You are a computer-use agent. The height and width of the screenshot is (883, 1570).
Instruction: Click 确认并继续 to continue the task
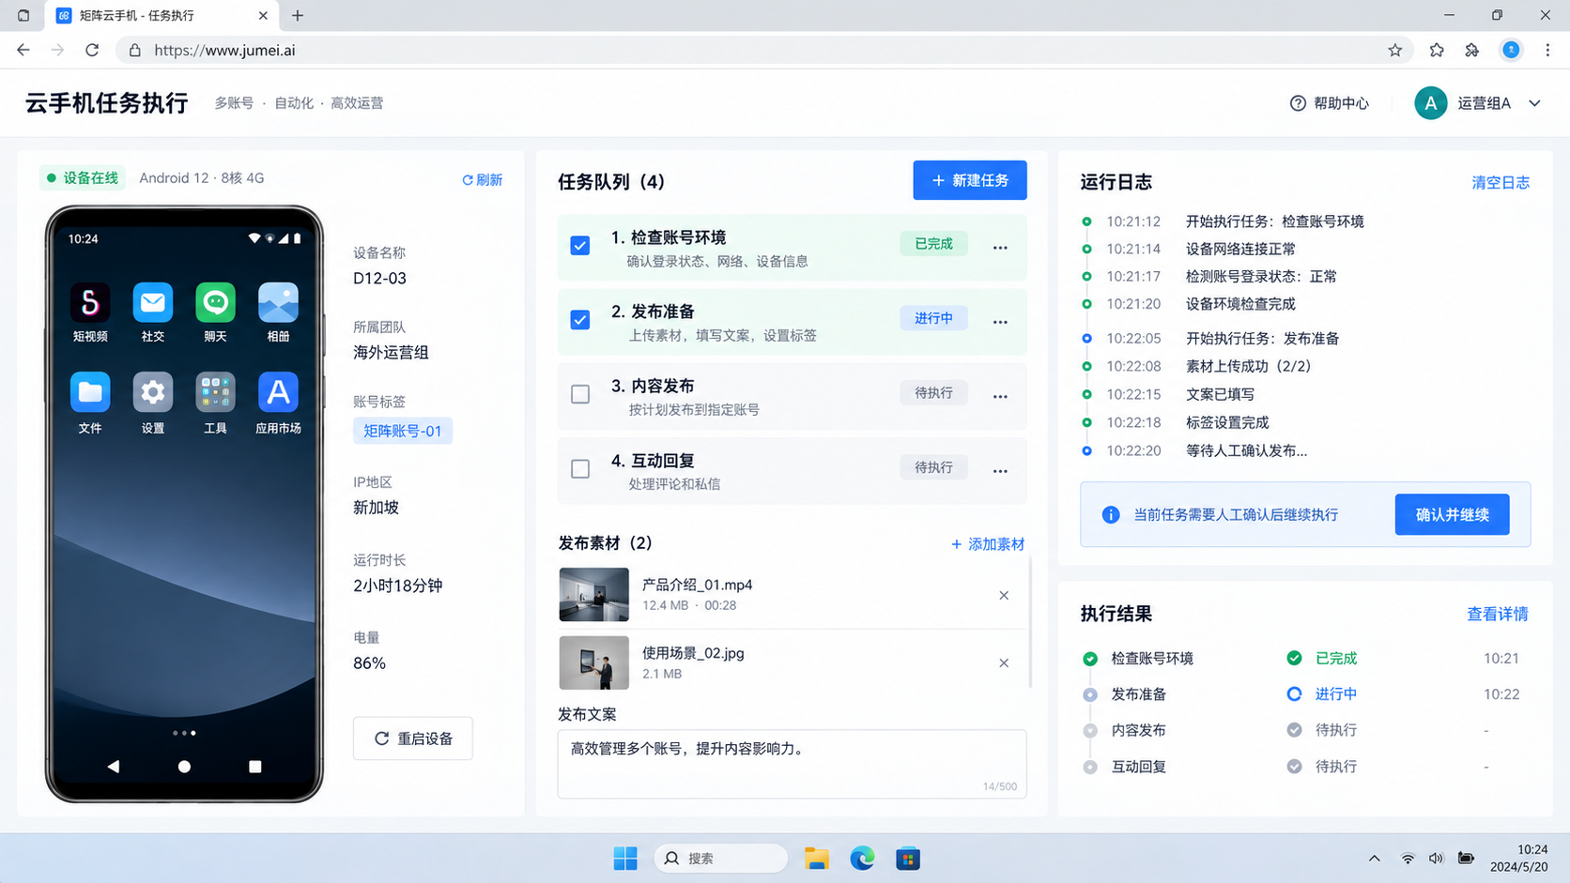1452,514
